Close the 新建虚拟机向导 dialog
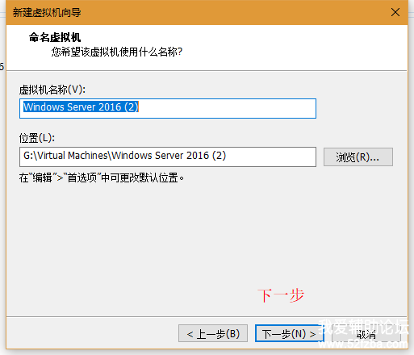 [x=395, y=12]
